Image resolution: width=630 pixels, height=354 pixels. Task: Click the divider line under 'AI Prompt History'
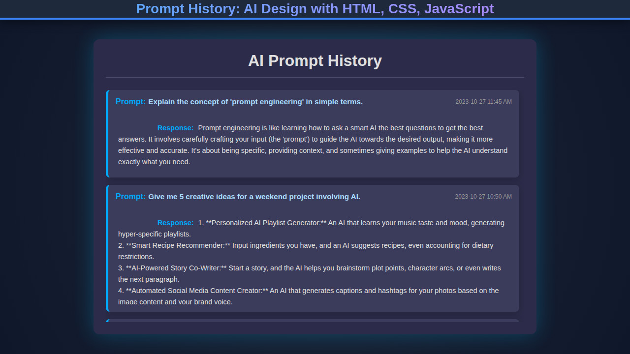click(315, 76)
